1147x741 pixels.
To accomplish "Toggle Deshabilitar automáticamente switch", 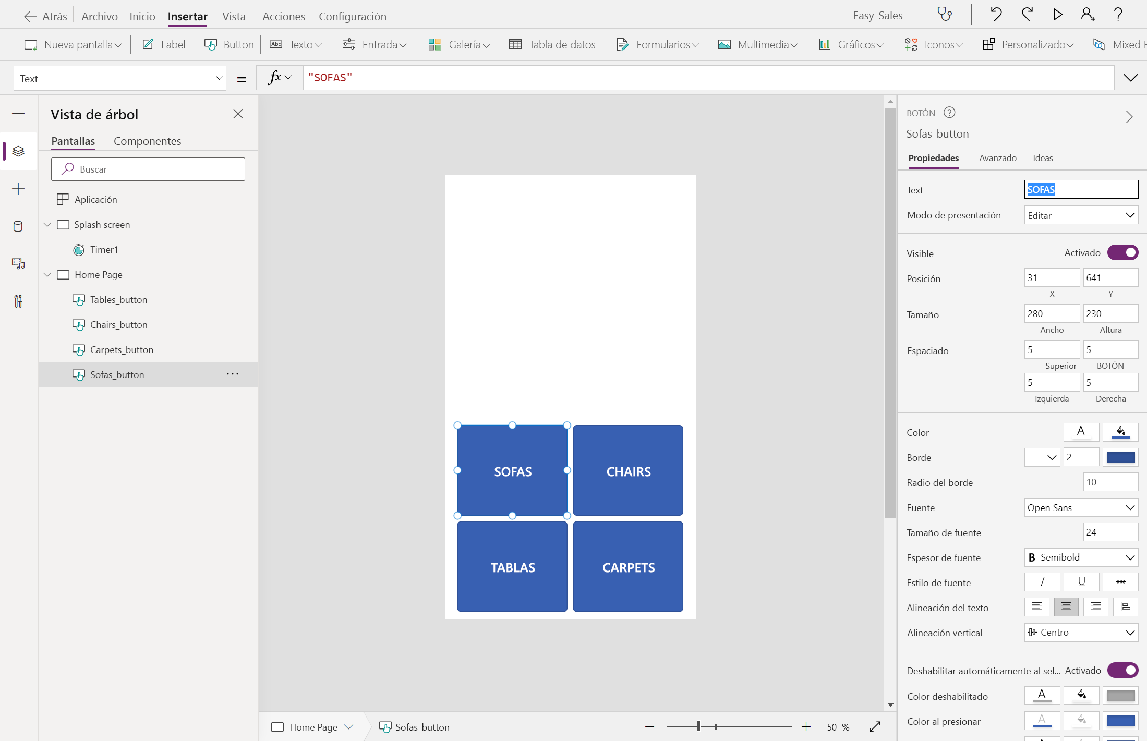I will (1122, 670).
